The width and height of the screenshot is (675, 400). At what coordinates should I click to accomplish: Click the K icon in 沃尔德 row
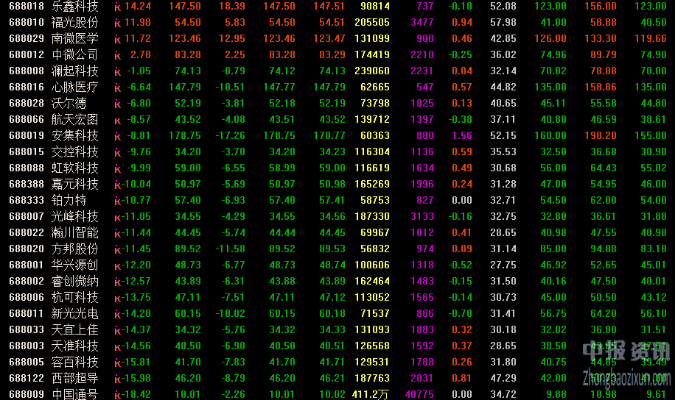[117, 104]
